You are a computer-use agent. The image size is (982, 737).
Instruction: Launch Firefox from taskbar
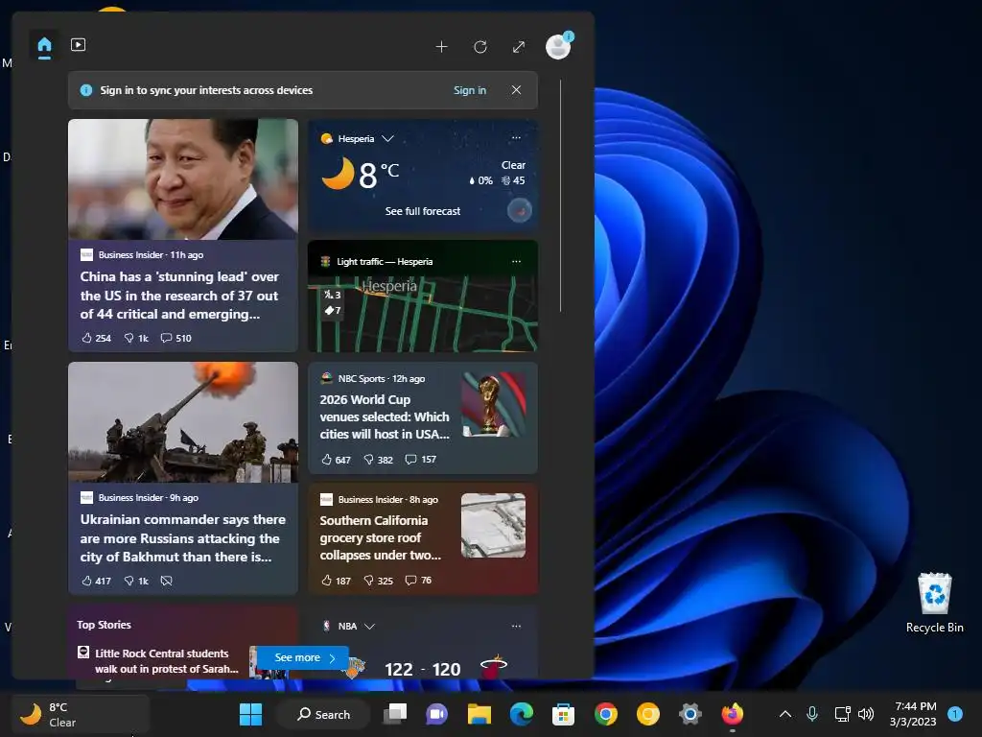coord(732,714)
